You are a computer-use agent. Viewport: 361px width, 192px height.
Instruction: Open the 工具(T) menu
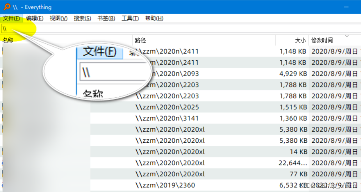click(x=130, y=18)
